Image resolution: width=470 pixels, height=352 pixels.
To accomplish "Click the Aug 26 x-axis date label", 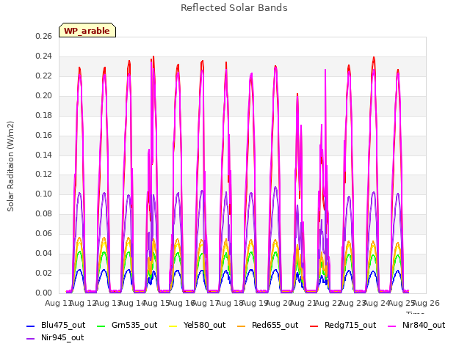I will click(x=426, y=303).
